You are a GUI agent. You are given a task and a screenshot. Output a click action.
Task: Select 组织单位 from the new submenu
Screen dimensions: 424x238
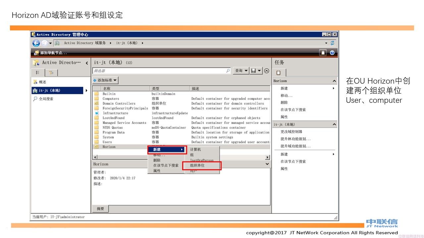pyautogui.click(x=202, y=165)
